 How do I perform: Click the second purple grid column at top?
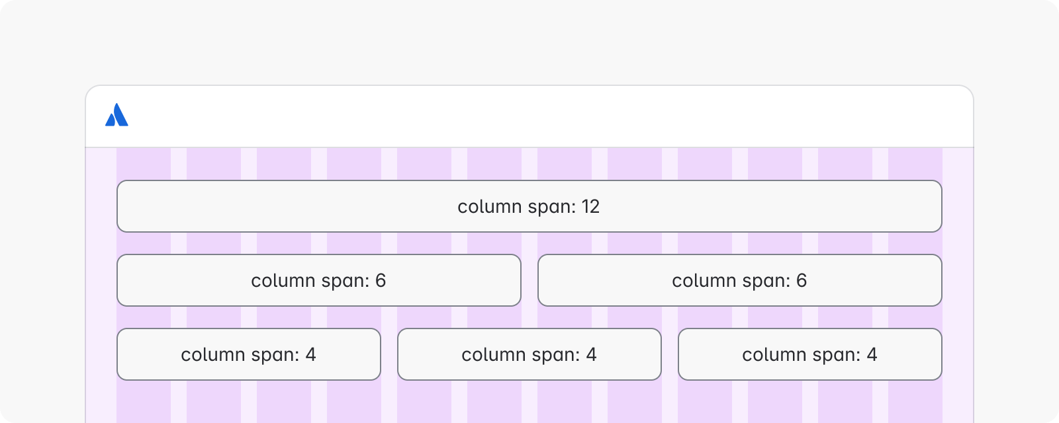214,163
